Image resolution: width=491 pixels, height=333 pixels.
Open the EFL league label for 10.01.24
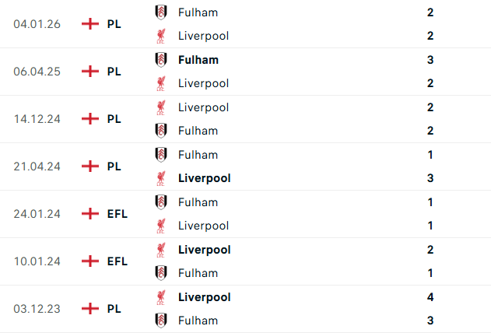(117, 261)
